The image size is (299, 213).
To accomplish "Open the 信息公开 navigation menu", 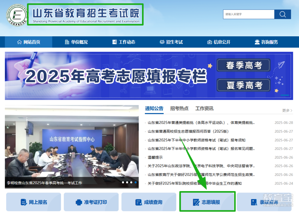I will (219, 42).
